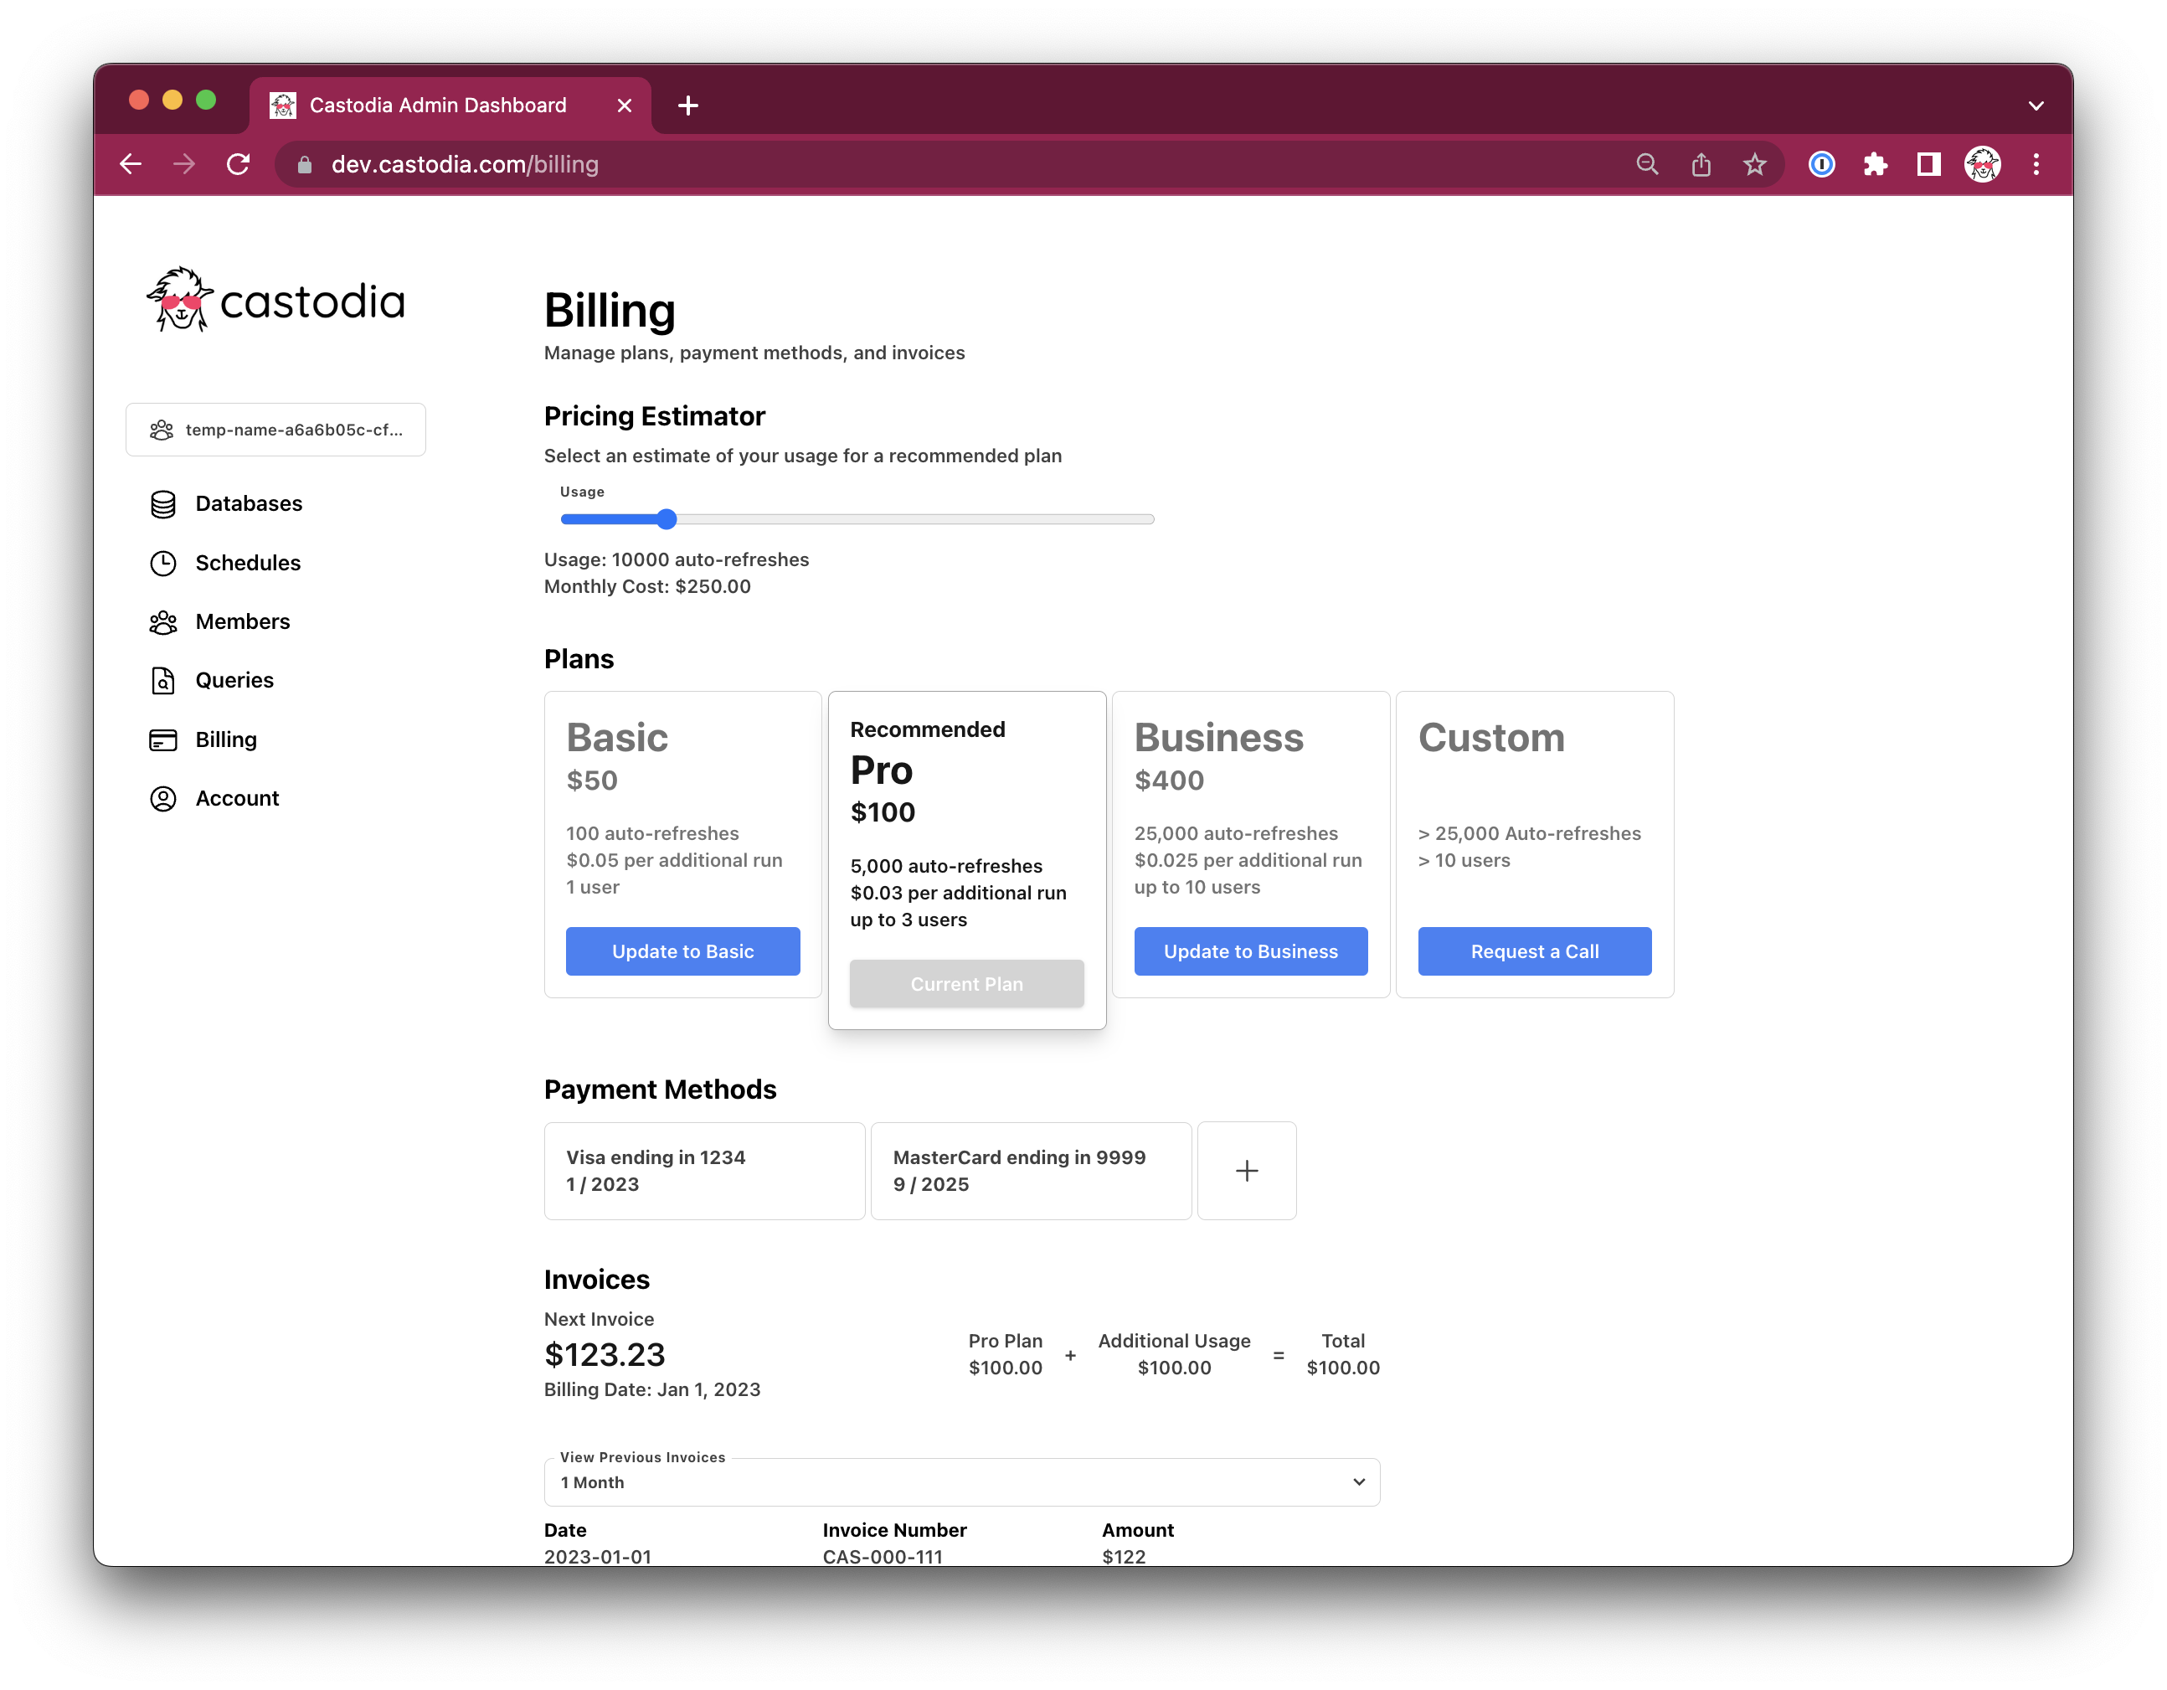
Task: Click the Account user icon
Action: [x=162, y=799]
